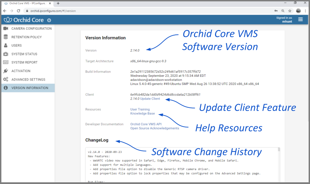Viewport: 310px width, 184px height.
Task: Open the Chrome profile avatar
Action: pyautogui.click(x=298, y=11)
